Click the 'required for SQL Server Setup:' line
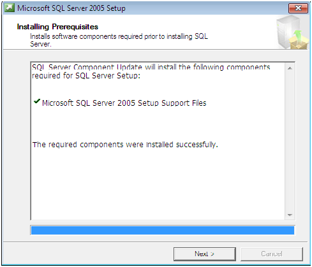This screenshot has height=267, width=312. click(x=86, y=76)
